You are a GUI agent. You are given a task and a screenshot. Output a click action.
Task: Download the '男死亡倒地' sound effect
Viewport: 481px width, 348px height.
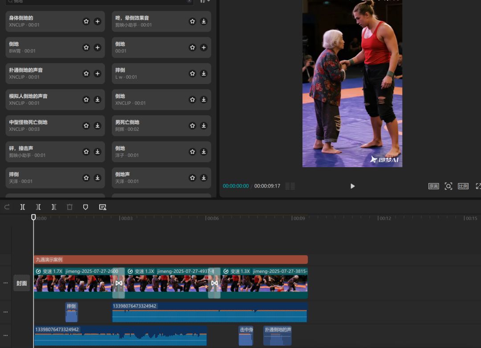[204, 126]
